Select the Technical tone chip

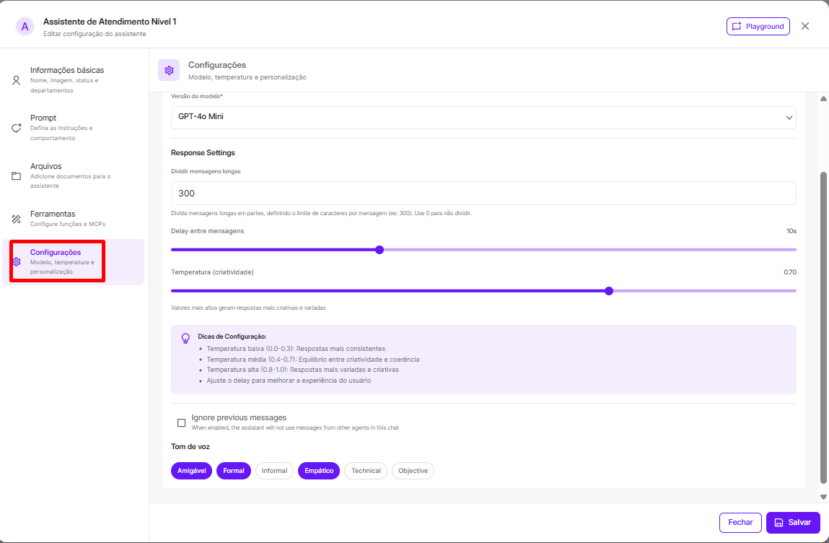click(366, 471)
